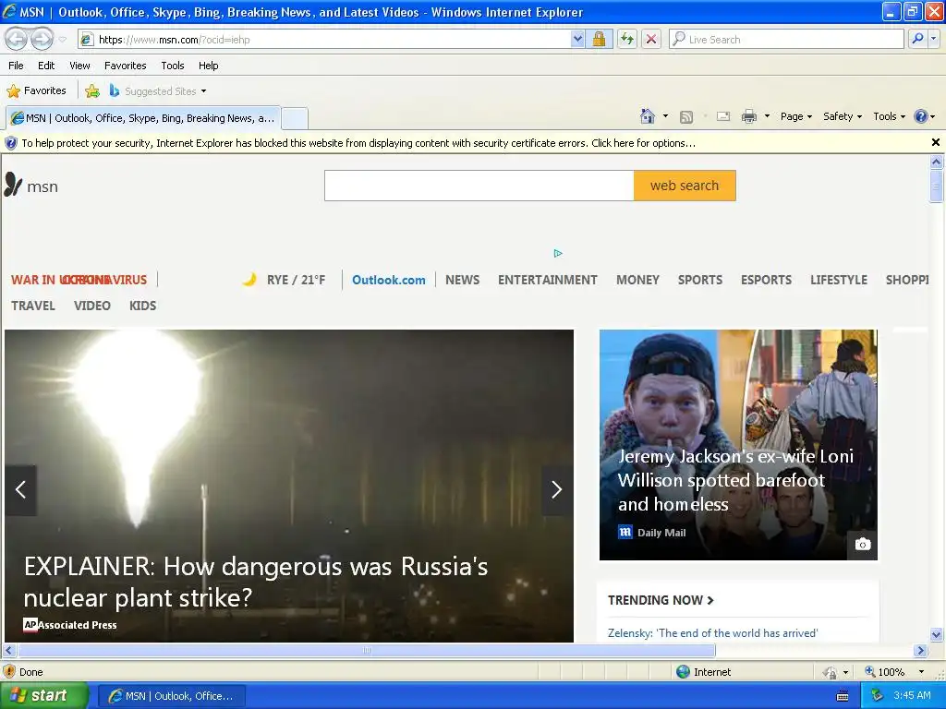This screenshot has width=946, height=709.
Task: Click the protected mode status icon
Action: pos(831,672)
